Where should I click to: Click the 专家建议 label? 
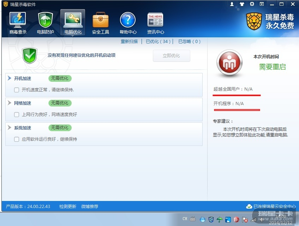coord(223,121)
